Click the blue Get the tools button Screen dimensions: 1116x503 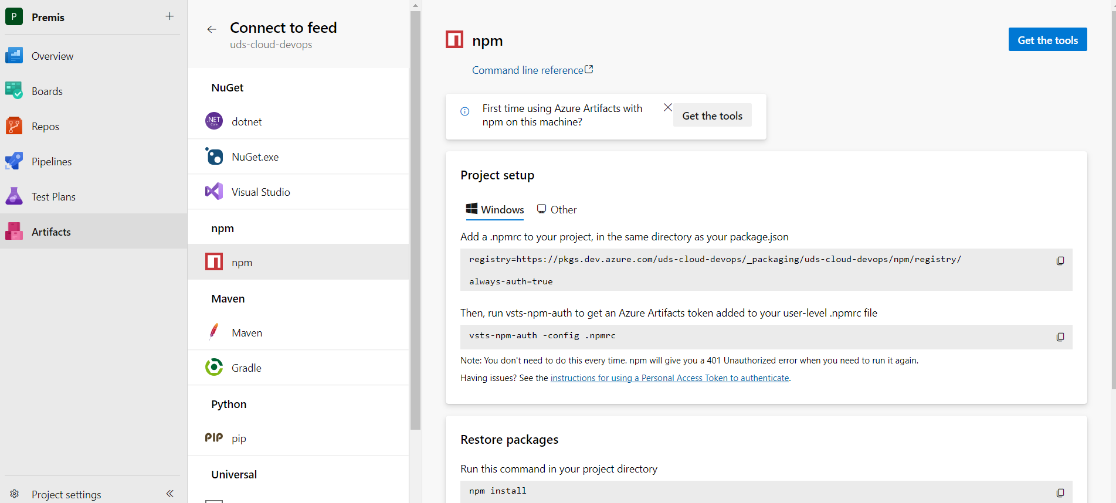point(1047,40)
